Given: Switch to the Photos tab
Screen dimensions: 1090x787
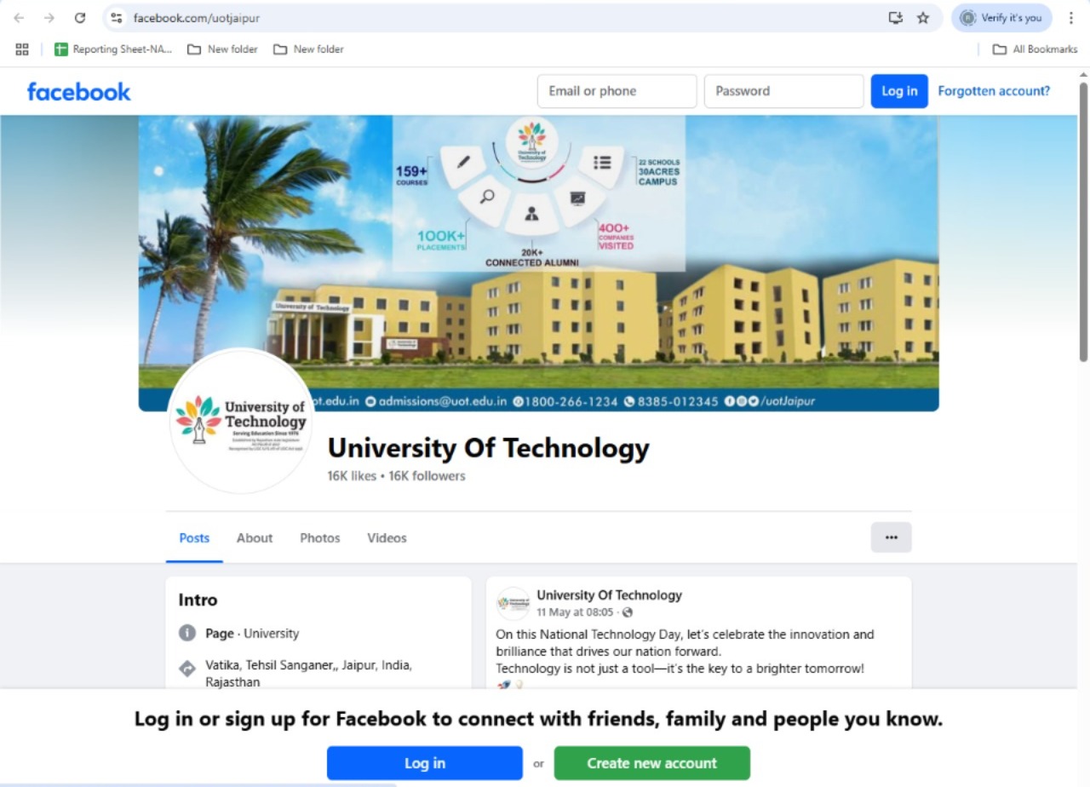Looking at the screenshot, I should click(320, 538).
